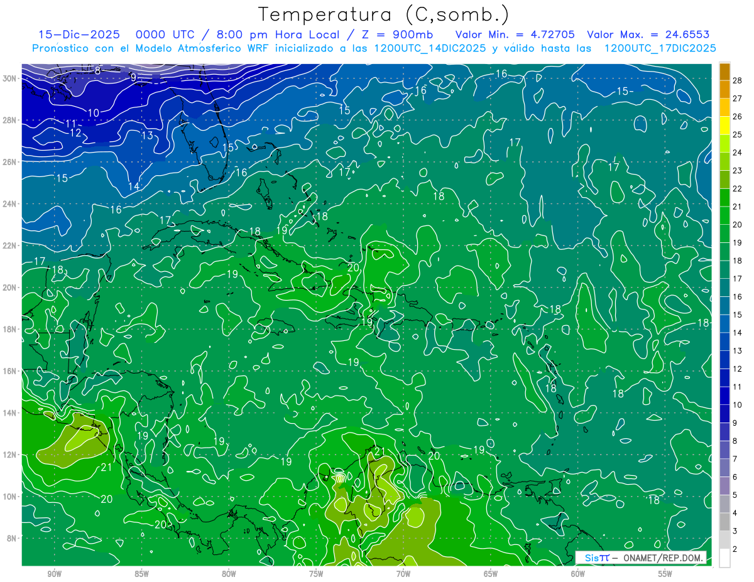Click the 85W longitude axis label
The image size is (754, 582).
click(x=141, y=574)
